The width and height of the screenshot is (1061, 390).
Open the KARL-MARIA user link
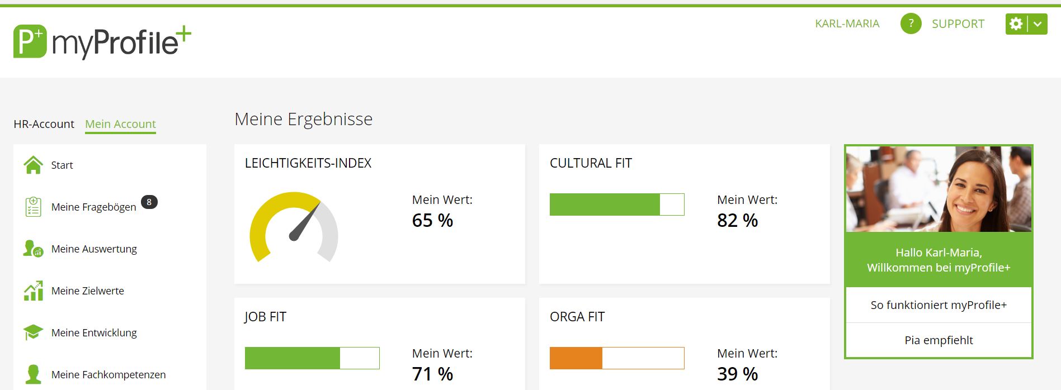coord(847,23)
